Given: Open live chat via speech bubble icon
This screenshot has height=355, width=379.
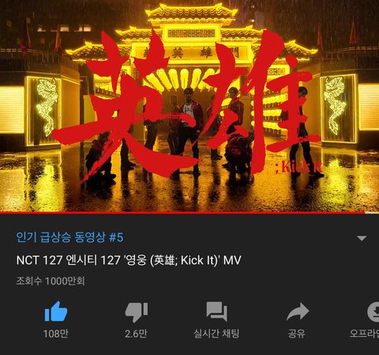Looking at the screenshot, I should [x=216, y=312].
